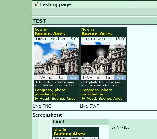The image size is (157, 139).
Task: Click the Buenos Aires title in SWF widget
Action: (x=96, y=34)
